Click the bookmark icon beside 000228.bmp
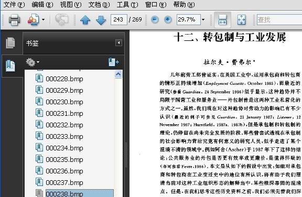 coord(39,78)
